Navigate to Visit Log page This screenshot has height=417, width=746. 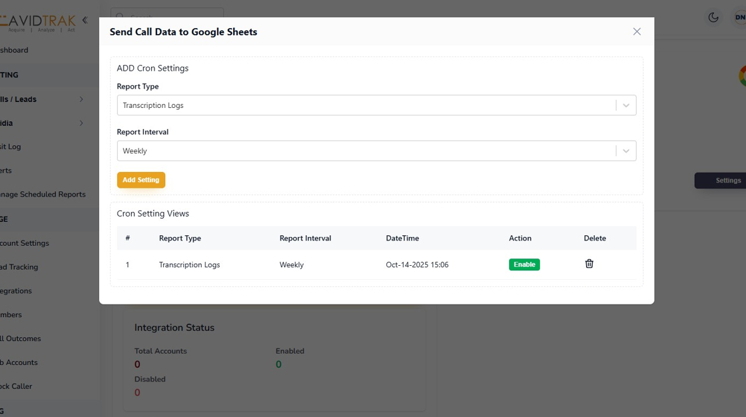pyautogui.click(x=12, y=147)
